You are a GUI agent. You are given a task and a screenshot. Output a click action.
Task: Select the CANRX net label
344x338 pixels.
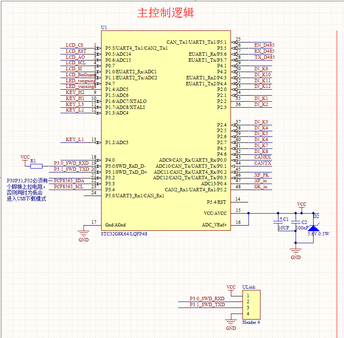(x=262, y=157)
